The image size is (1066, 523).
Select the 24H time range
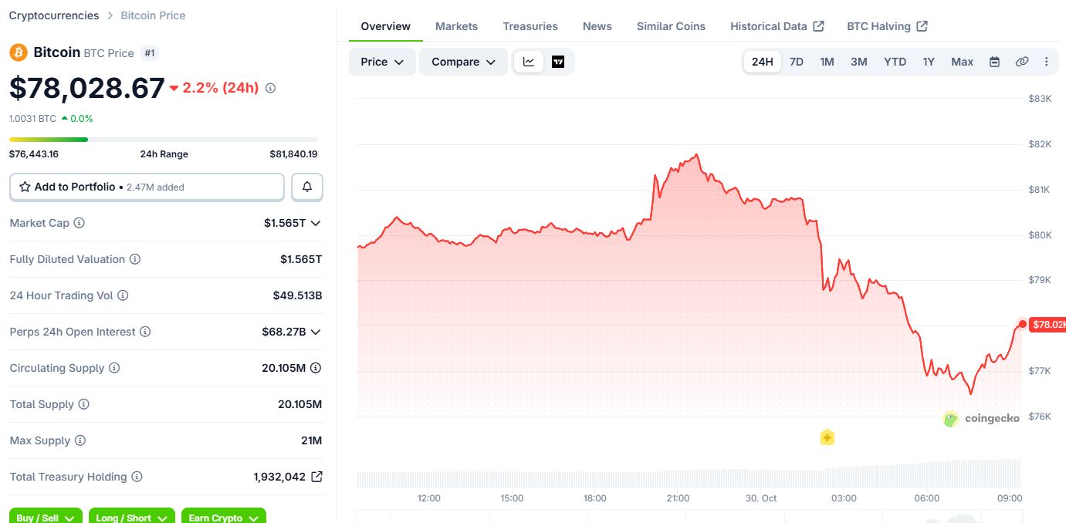(x=762, y=62)
